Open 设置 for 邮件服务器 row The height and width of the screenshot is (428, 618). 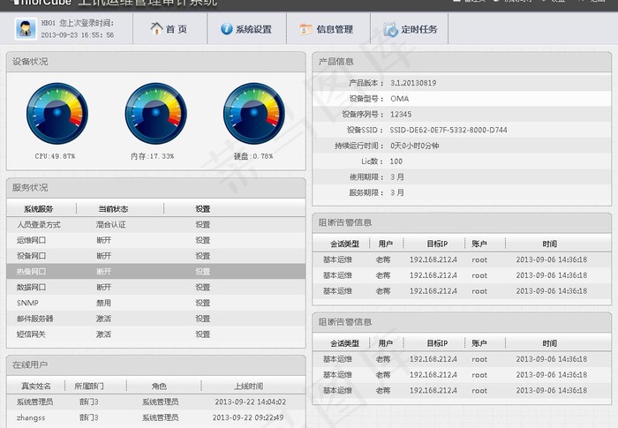coord(202,319)
